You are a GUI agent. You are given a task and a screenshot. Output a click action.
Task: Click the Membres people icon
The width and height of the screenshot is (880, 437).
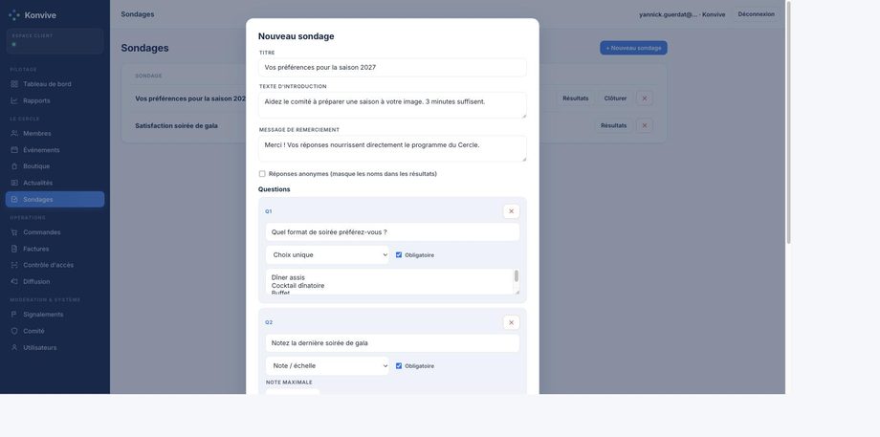[14, 134]
